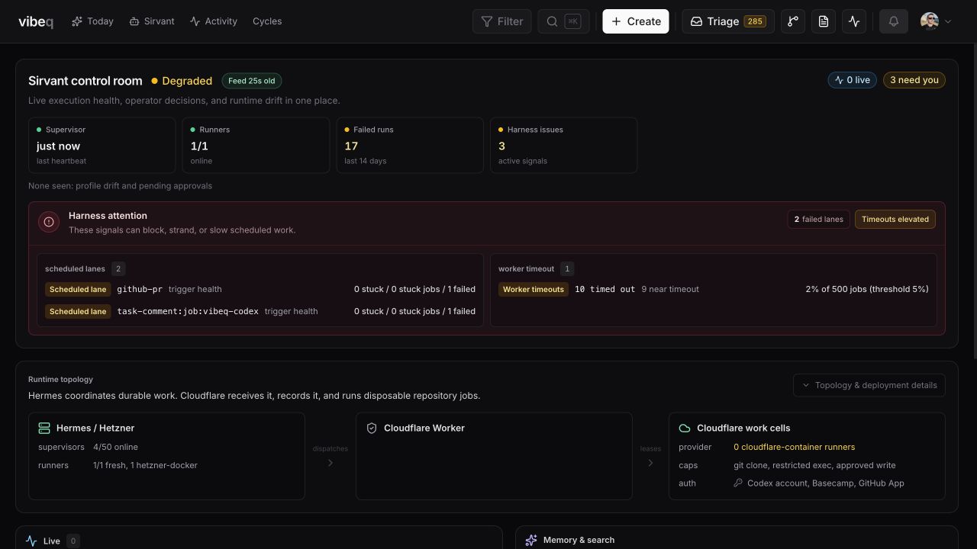Click the leases arrow chevron
977x549 pixels.
(x=650, y=463)
